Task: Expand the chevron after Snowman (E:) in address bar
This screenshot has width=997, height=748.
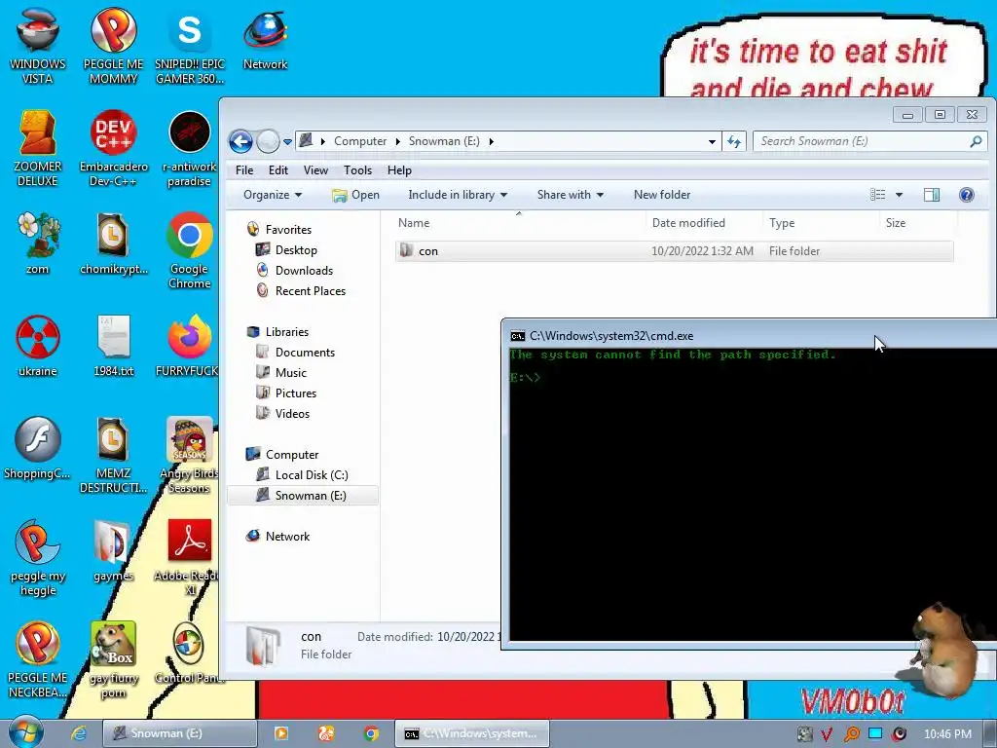Action: coord(491,141)
